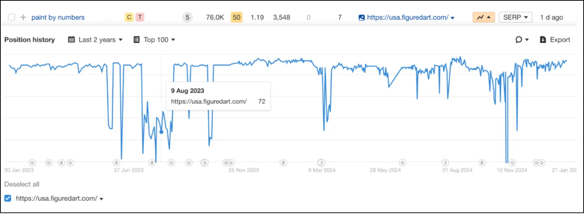
Task: Click the yellow 50 difficulty badge
Action: (237, 17)
